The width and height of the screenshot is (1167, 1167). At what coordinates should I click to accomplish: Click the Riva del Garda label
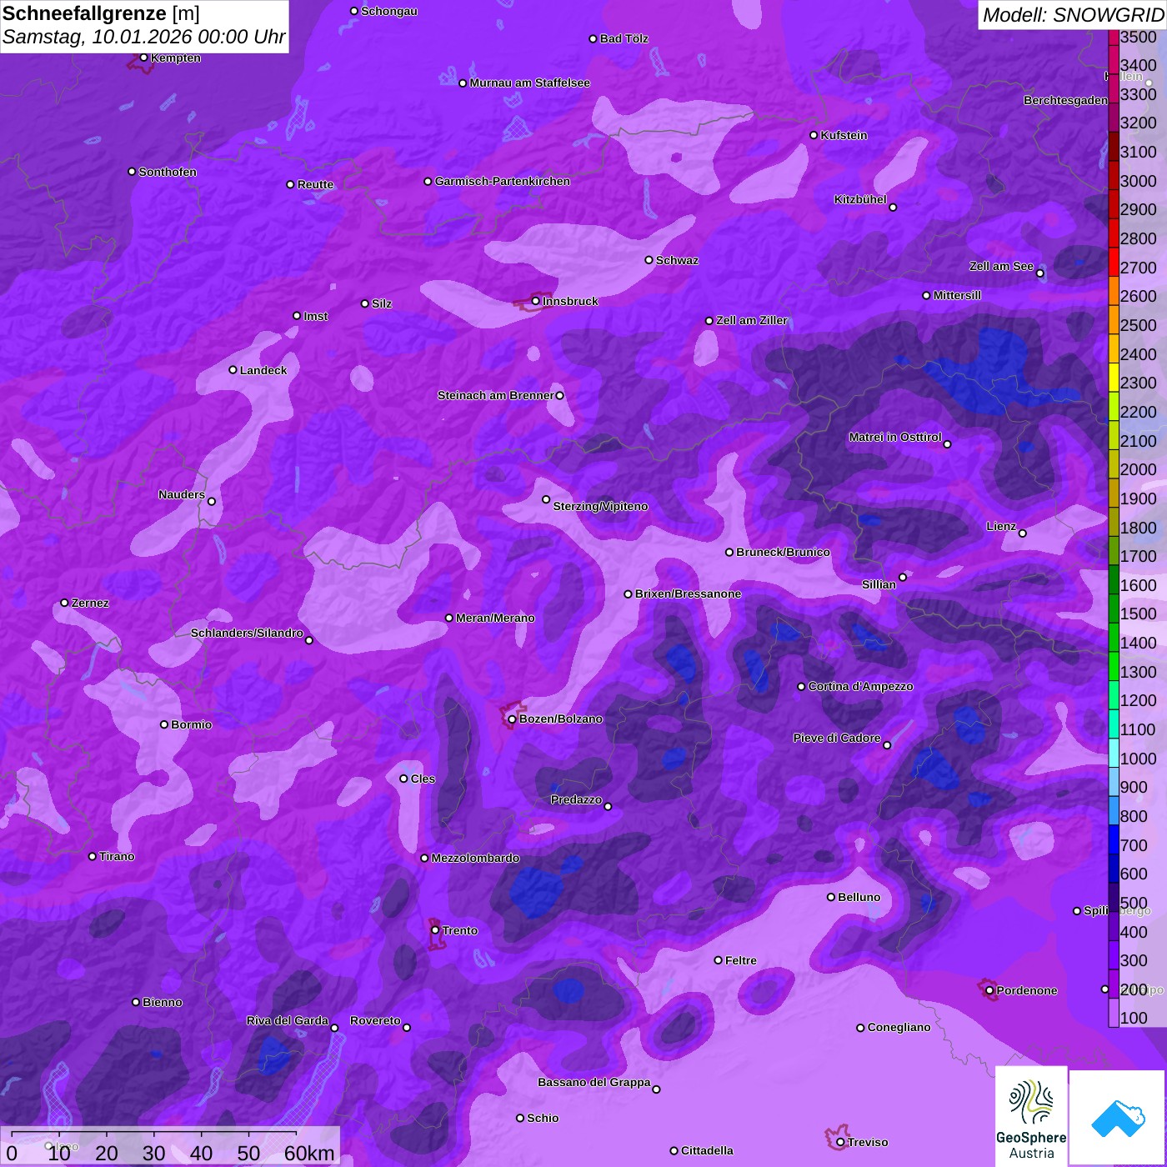(x=288, y=1020)
